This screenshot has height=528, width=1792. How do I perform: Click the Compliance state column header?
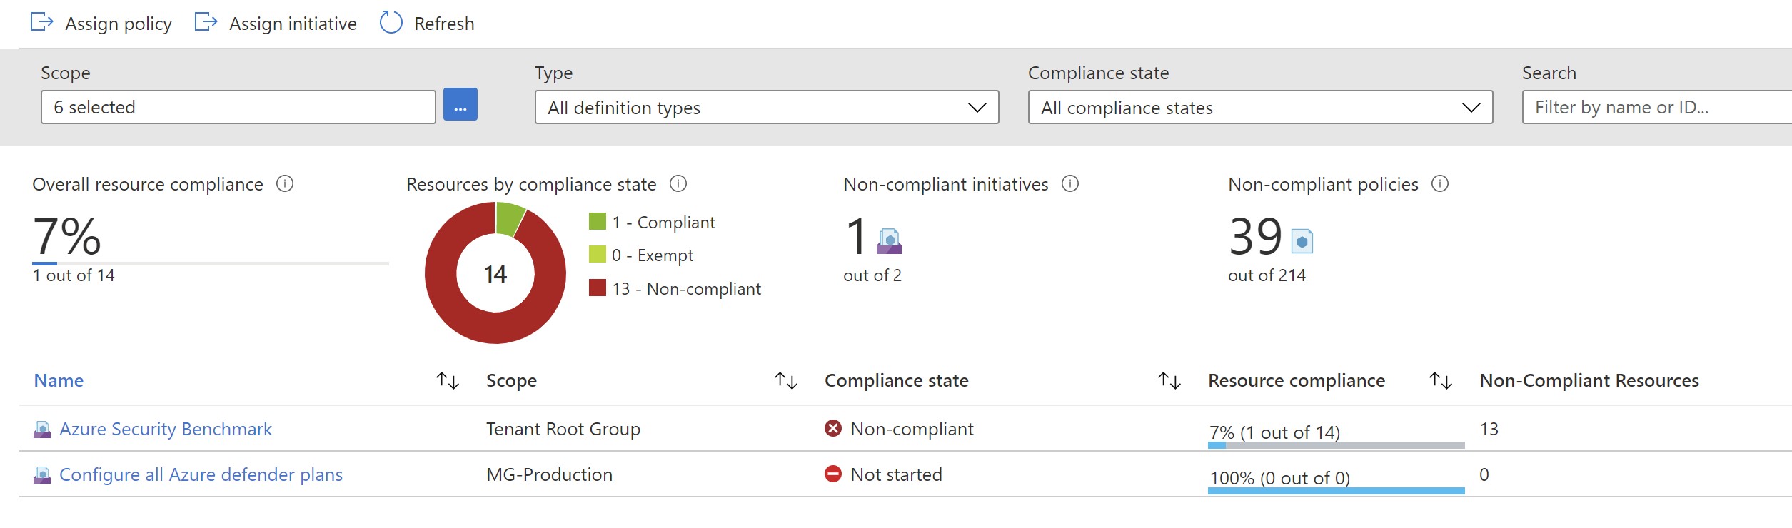coord(897,380)
